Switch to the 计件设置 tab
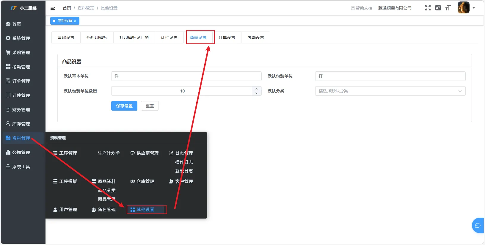485x245 pixels. click(169, 37)
